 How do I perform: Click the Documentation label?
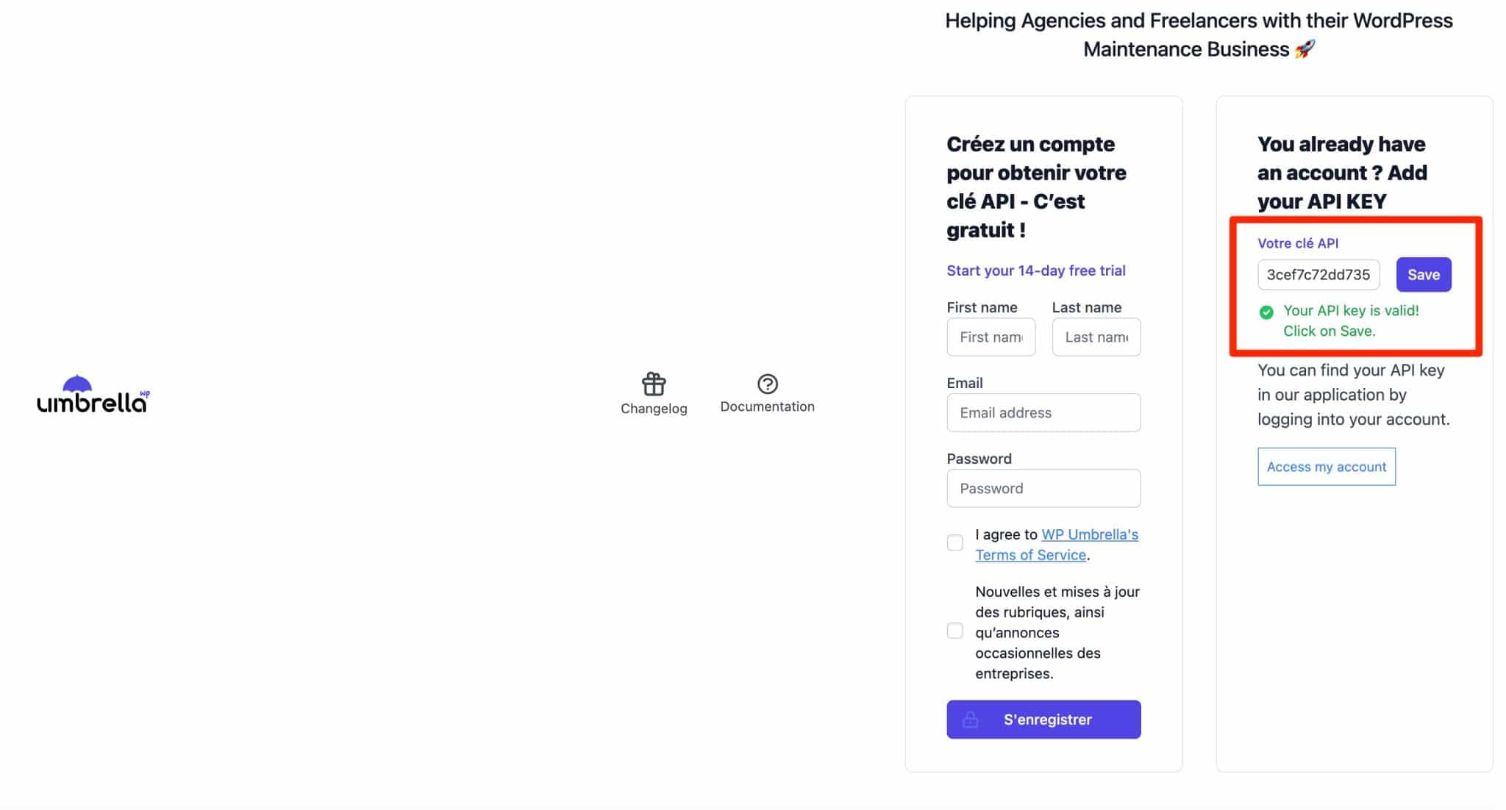tap(767, 406)
